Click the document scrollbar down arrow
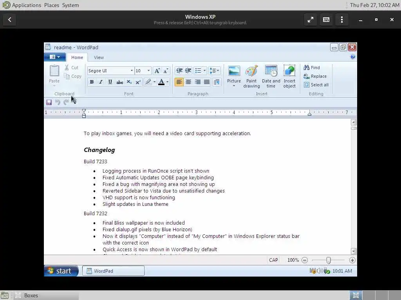401x300 pixels. click(x=354, y=251)
